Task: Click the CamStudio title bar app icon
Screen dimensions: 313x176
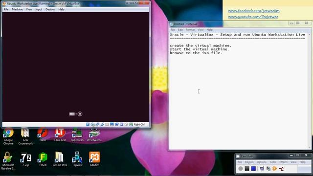Action: tap(238, 156)
